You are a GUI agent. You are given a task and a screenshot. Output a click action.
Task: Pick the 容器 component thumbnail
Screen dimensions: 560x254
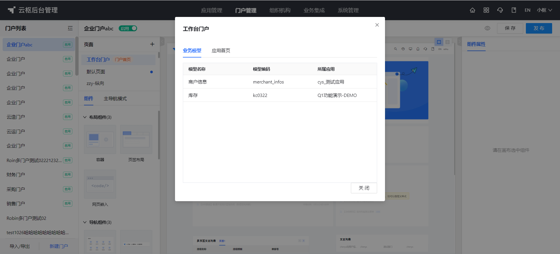[x=100, y=140]
